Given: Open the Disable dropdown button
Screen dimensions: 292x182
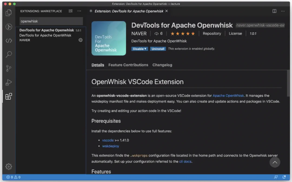Looking at the screenshot, I should 140,49.
